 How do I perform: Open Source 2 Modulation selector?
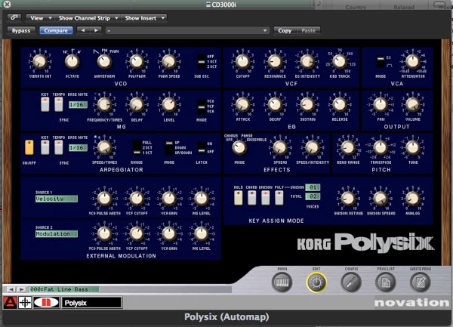click(57, 233)
